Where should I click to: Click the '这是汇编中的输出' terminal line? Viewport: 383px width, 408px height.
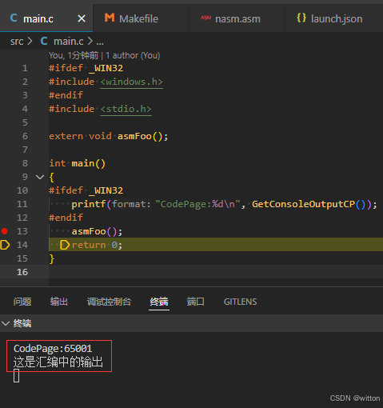[x=58, y=362]
